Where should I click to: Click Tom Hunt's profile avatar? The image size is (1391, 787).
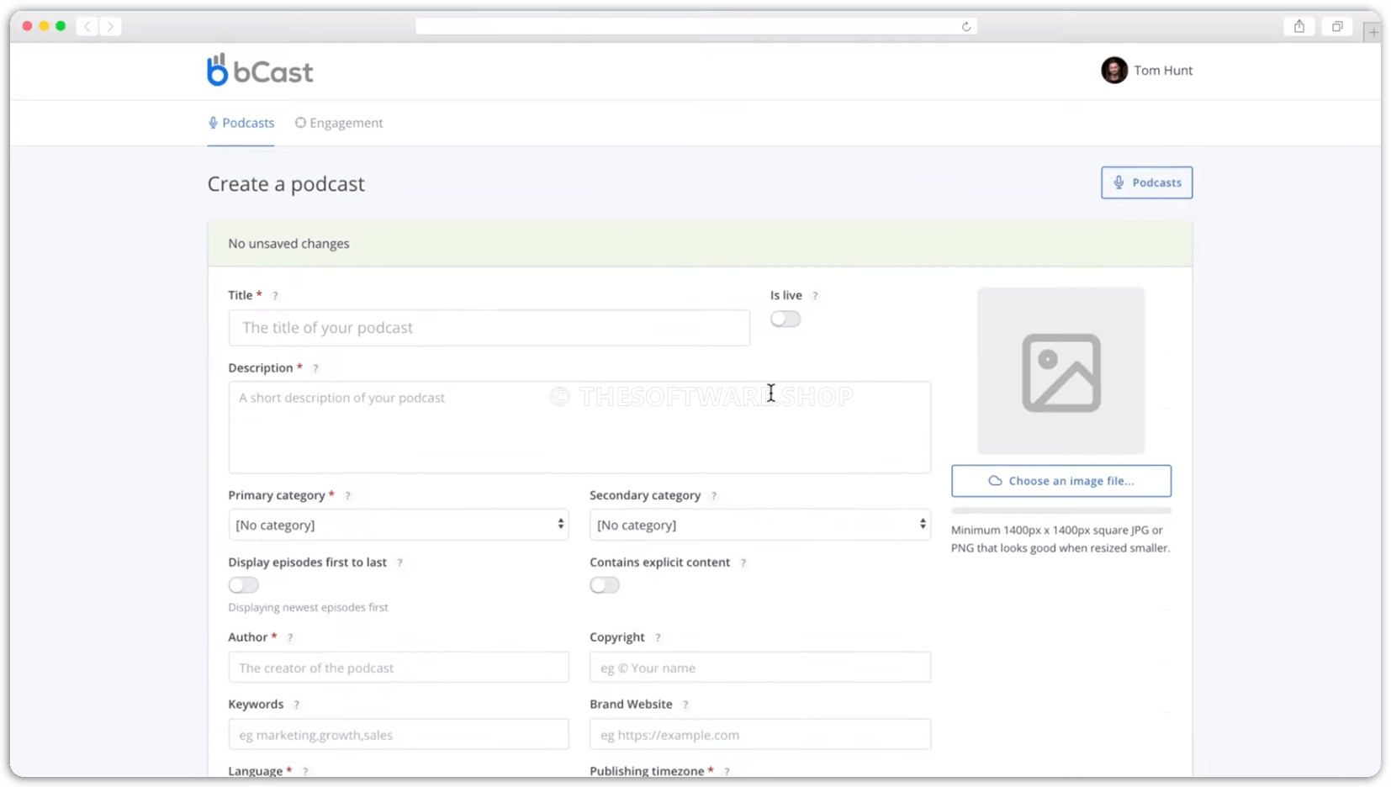1113,71
